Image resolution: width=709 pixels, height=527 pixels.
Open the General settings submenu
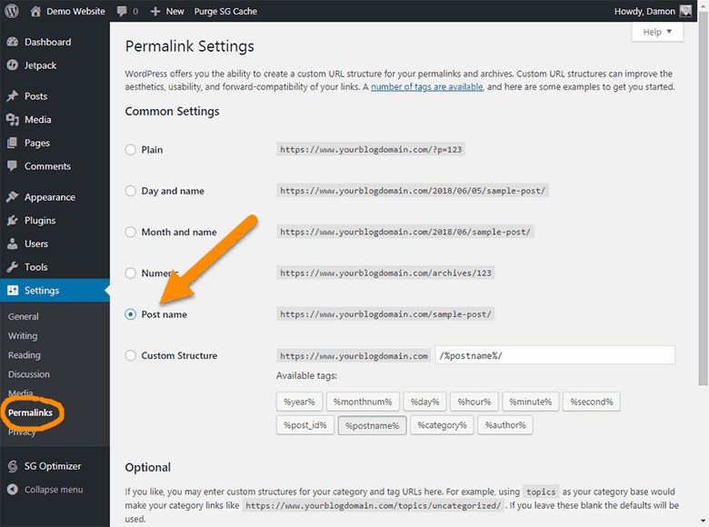24,316
